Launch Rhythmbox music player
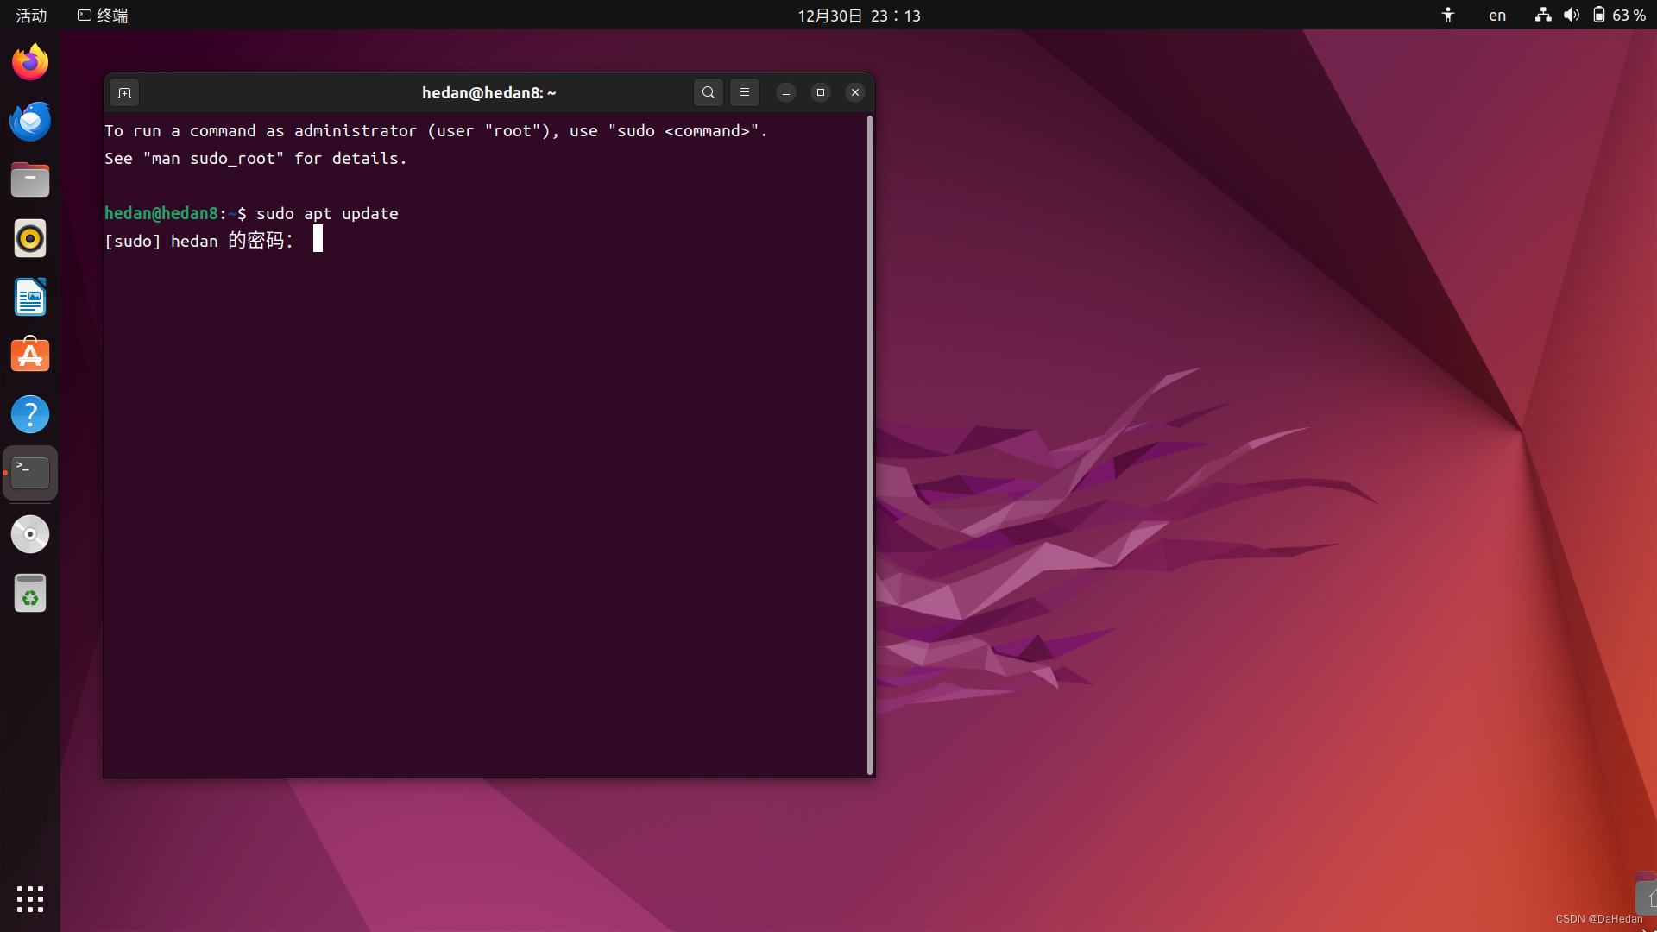The image size is (1657, 932). pyautogui.click(x=30, y=238)
